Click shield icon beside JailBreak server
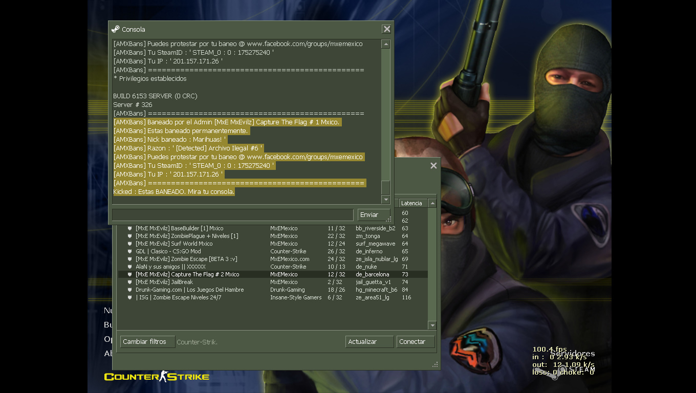Viewport: 696px width, 393px height. pyautogui.click(x=130, y=282)
